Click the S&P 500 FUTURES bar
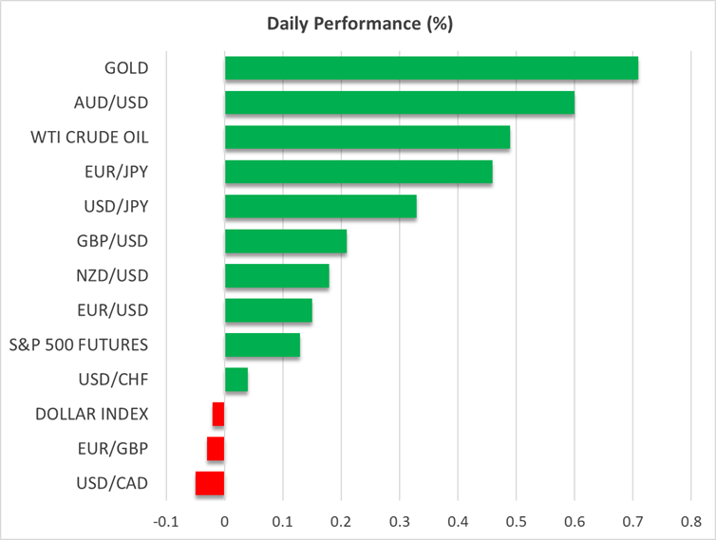Viewport: 716px width, 540px height. pyautogui.click(x=262, y=345)
